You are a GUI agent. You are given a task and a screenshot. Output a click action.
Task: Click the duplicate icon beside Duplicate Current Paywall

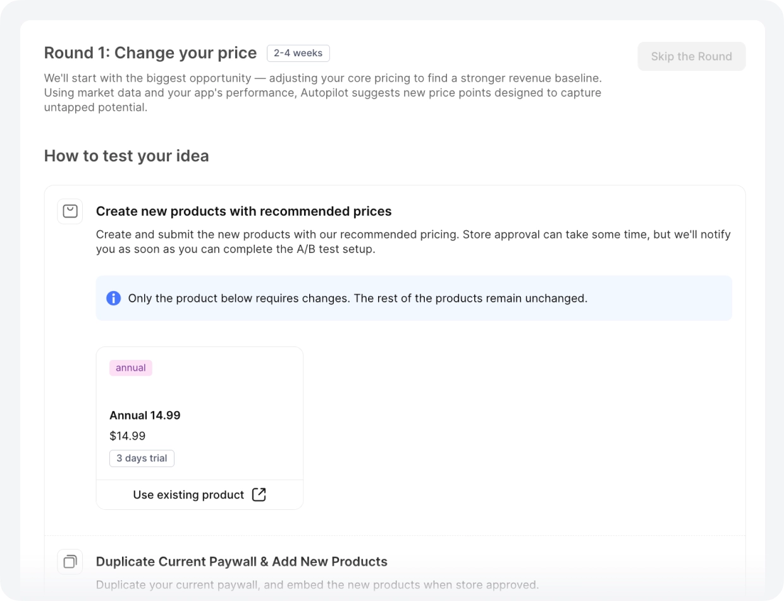coord(70,562)
